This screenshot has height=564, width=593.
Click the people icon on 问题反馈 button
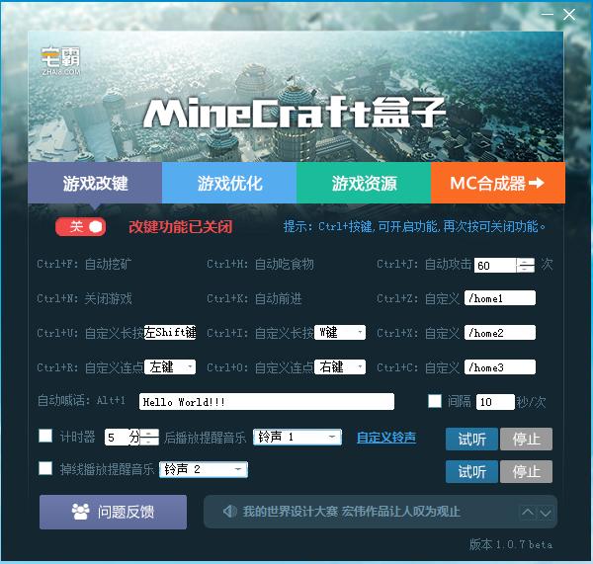pyautogui.click(x=81, y=512)
